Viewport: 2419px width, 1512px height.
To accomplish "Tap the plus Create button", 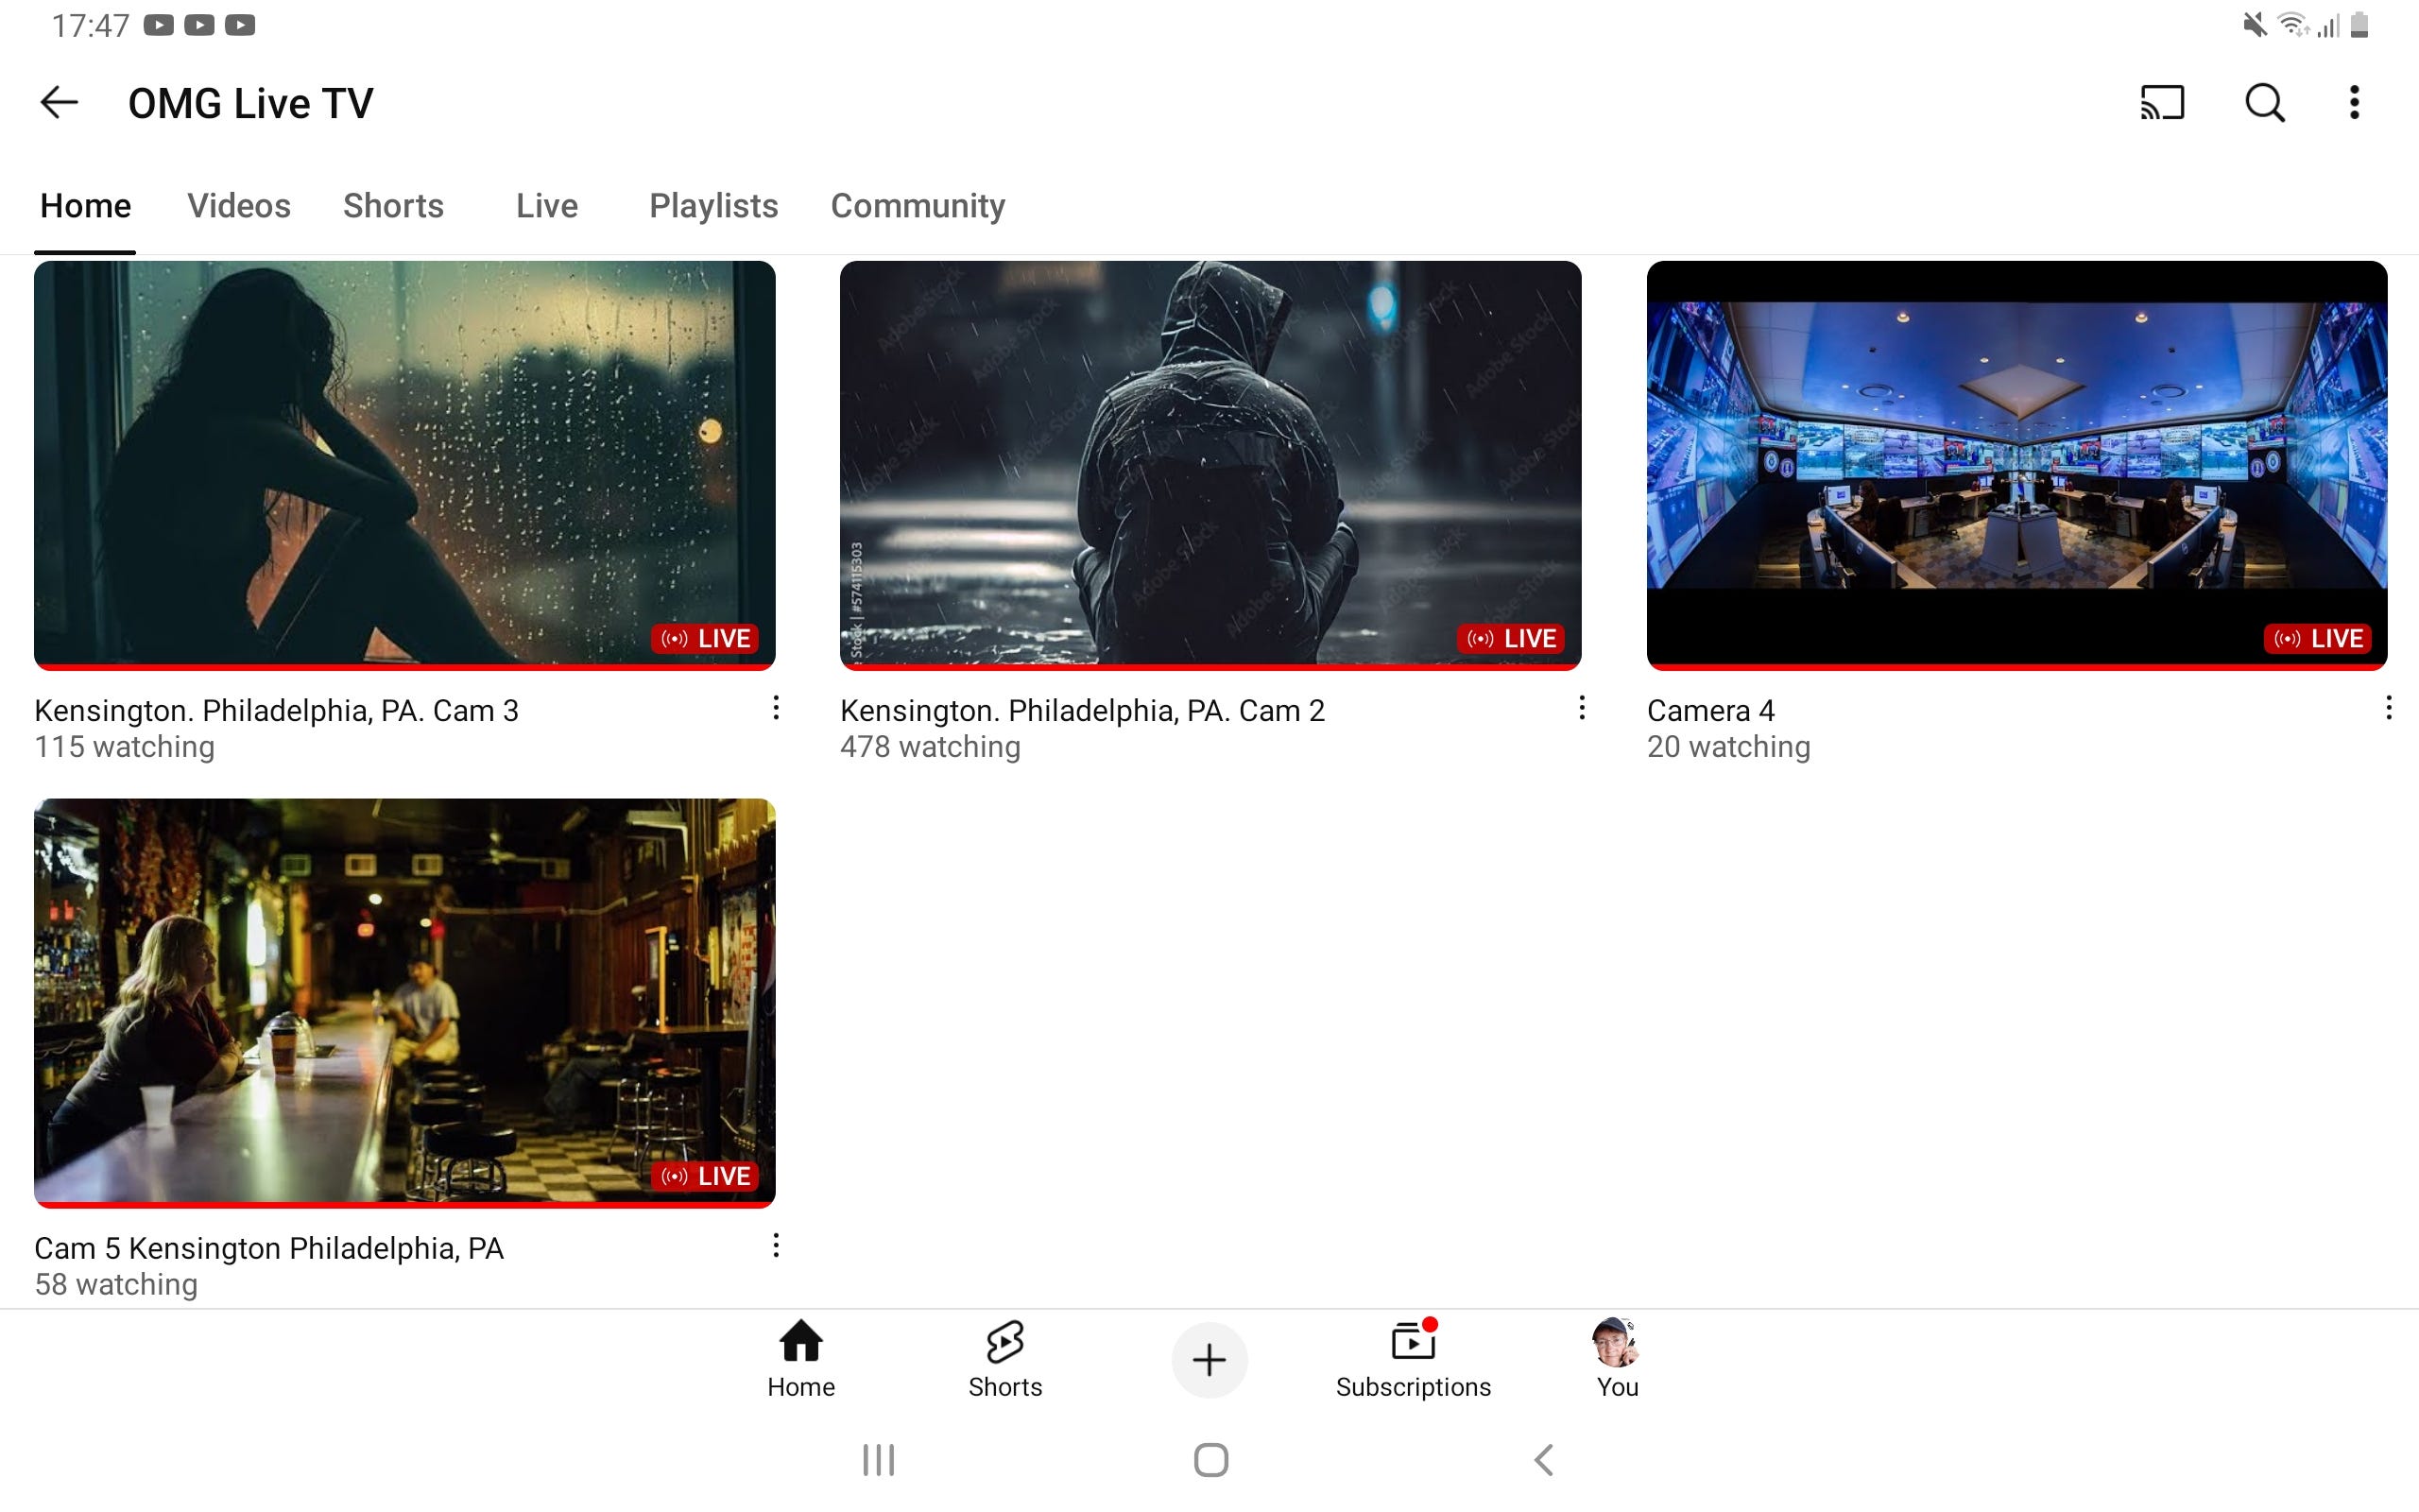I will (1209, 1360).
